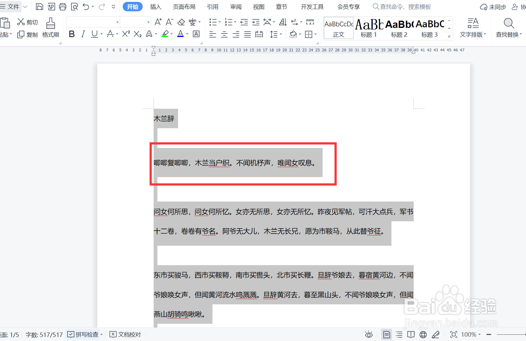Expand the styles gallery

click(449, 36)
